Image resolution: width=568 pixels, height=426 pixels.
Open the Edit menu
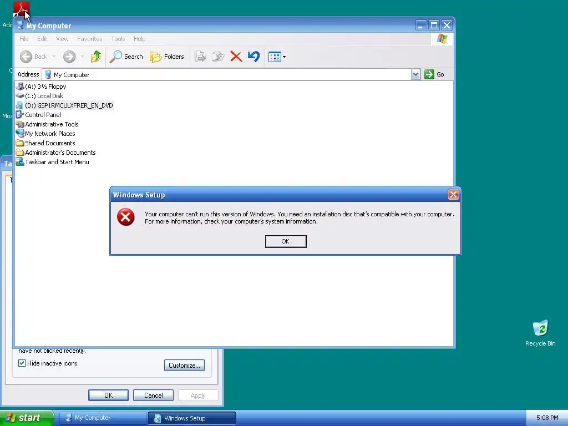pos(42,39)
